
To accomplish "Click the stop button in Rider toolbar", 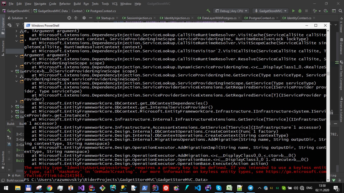I will tap(306, 11).
